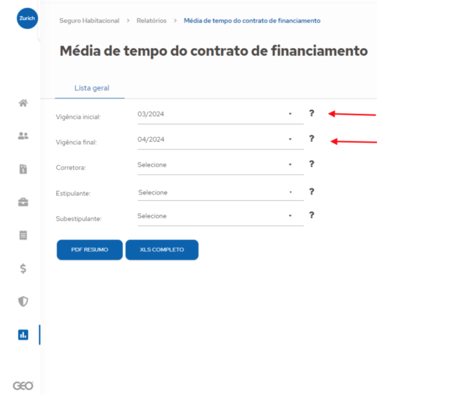
Task: Show help for Estipulante field
Action: click(311, 192)
